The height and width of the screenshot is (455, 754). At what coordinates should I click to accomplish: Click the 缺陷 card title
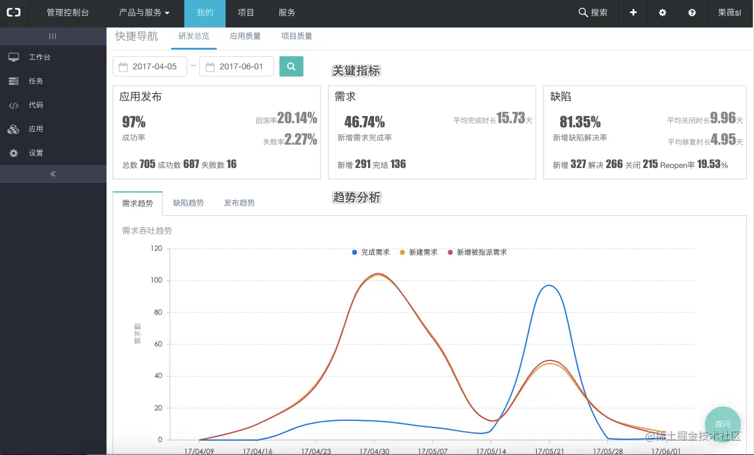point(561,97)
